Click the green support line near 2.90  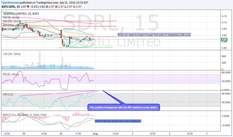click(85, 48)
